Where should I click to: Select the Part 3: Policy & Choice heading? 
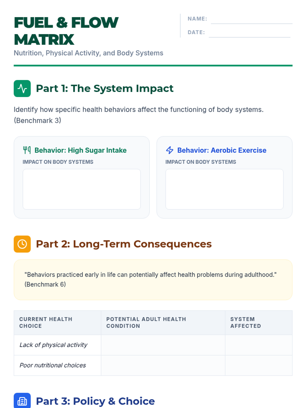95,401
